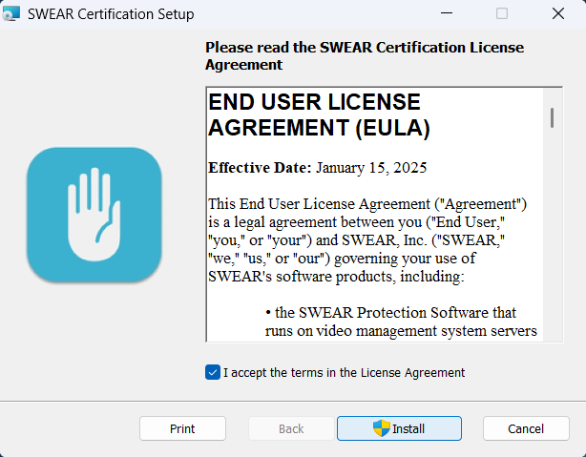The height and width of the screenshot is (457, 586).
Task: Tick the license acceptance checkbox box
Action: tap(213, 372)
